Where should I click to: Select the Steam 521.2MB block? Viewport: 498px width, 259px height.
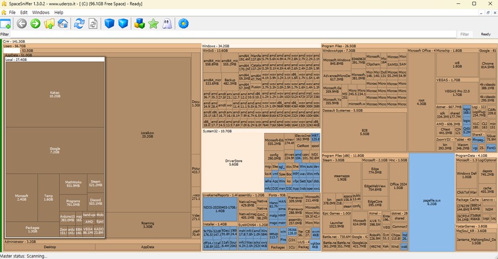click(96, 183)
